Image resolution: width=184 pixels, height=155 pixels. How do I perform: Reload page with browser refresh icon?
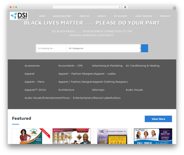[x=120, y=7]
